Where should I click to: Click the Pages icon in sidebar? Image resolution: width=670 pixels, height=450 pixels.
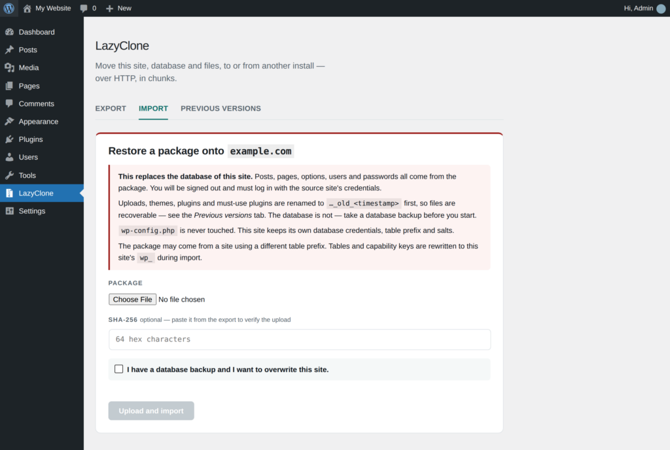pos(9,86)
